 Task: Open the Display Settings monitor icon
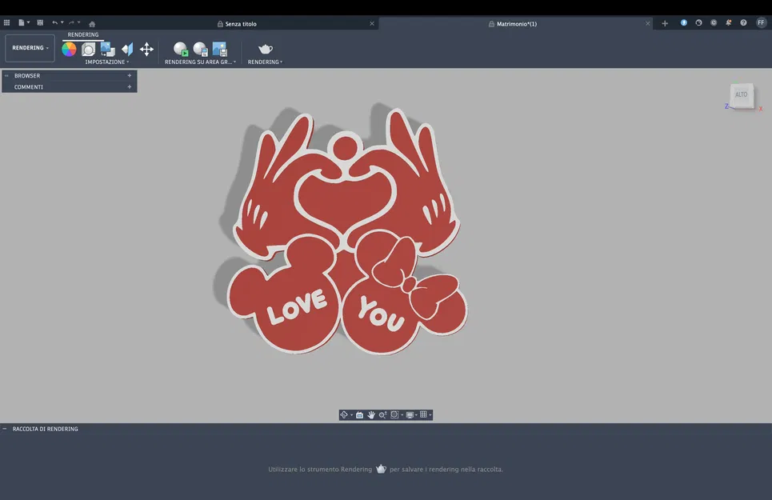tap(410, 415)
